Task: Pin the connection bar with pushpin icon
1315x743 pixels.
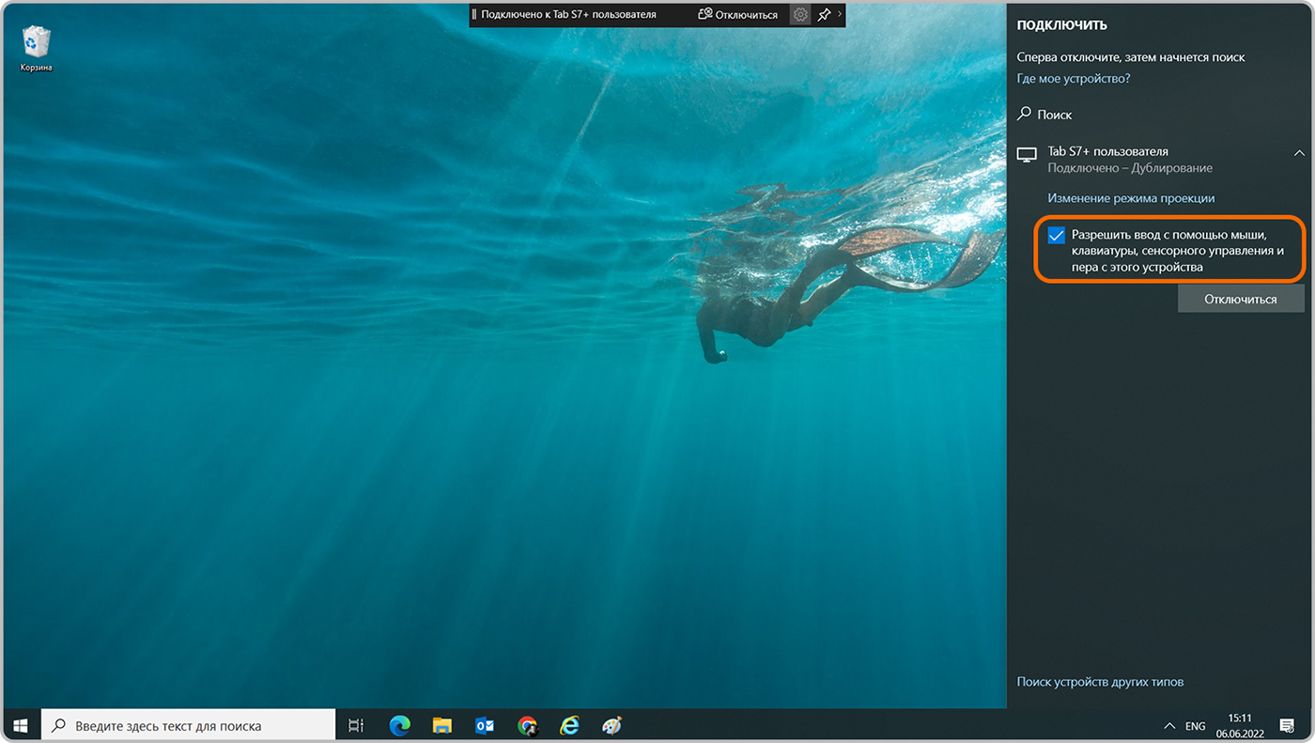Action: (x=824, y=15)
